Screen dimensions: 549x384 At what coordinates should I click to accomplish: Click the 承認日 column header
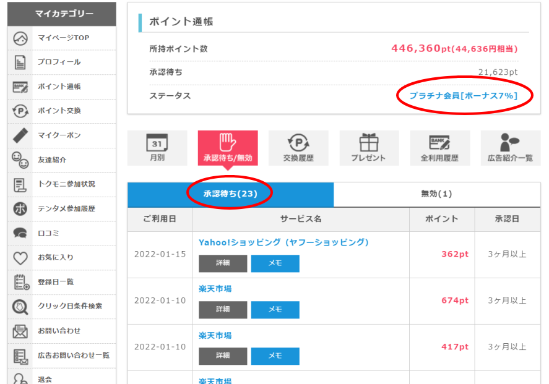(507, 219)
